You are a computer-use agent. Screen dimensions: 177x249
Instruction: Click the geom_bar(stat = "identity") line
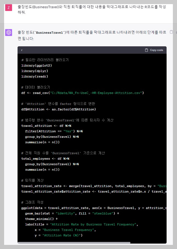[72, 213]
